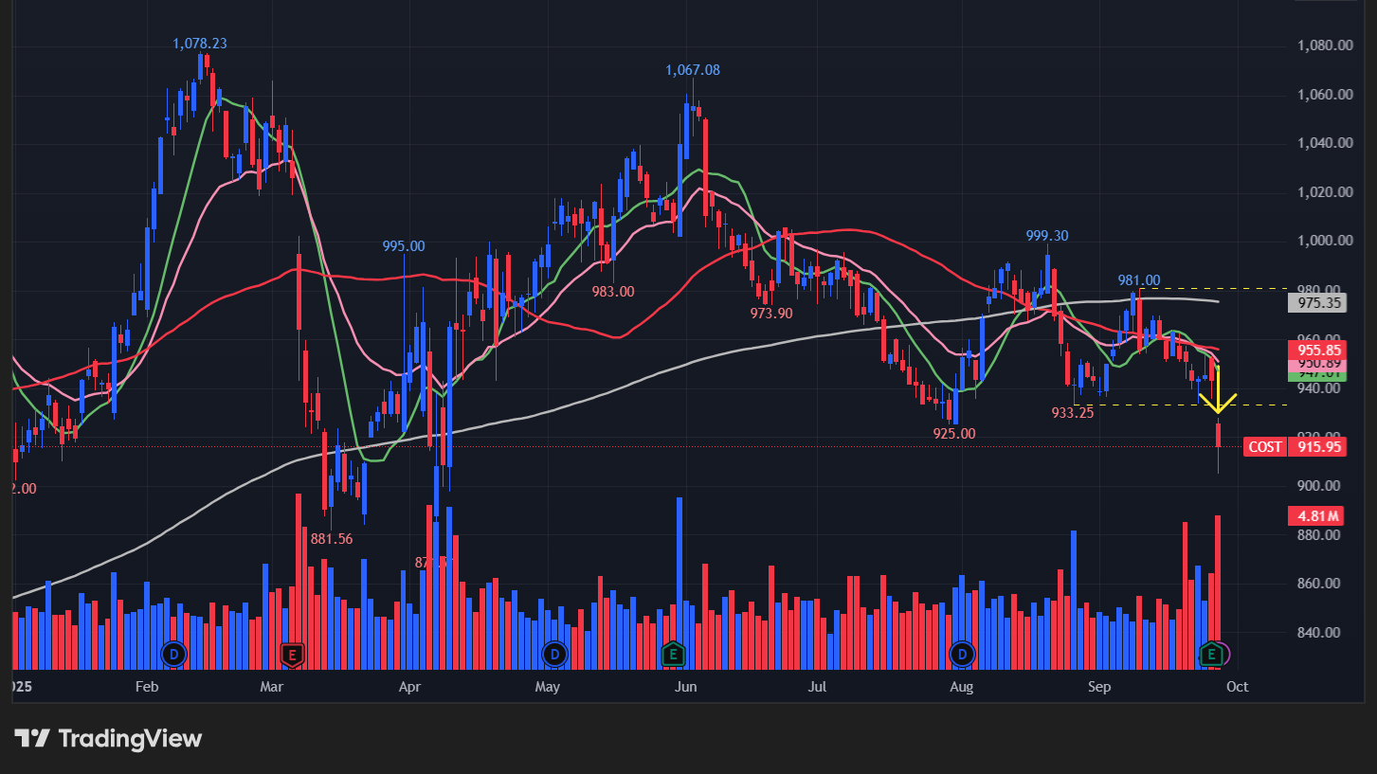
Task: Click the 4.81M volume label
Action: [x=1317, y=516]
